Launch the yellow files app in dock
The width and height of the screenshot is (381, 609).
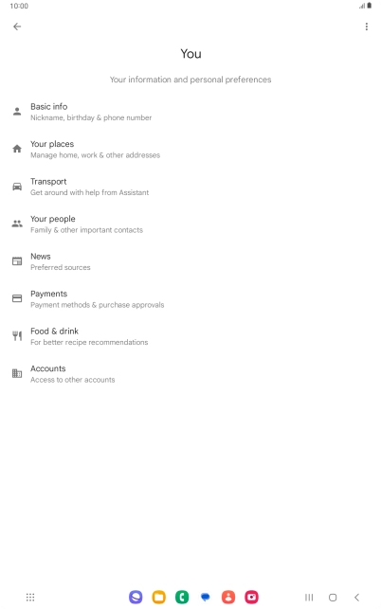click(x=158, y=597)
